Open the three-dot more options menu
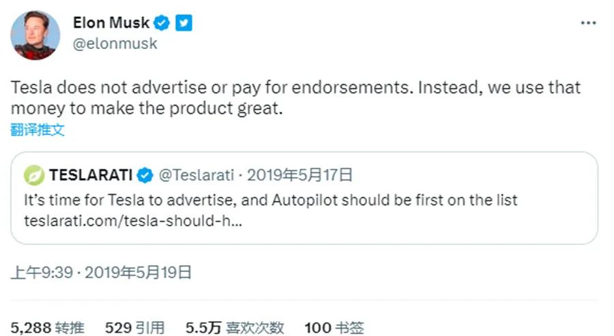614x336 pixels. (x=588, y=23)
